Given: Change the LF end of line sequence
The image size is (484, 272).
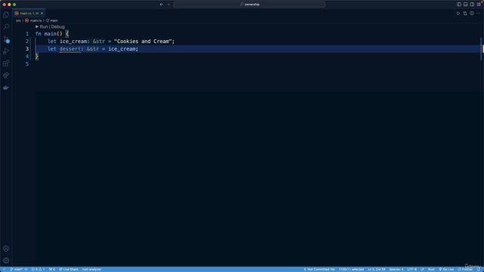Looking at the screenshot, I should (x=422, y=269).
